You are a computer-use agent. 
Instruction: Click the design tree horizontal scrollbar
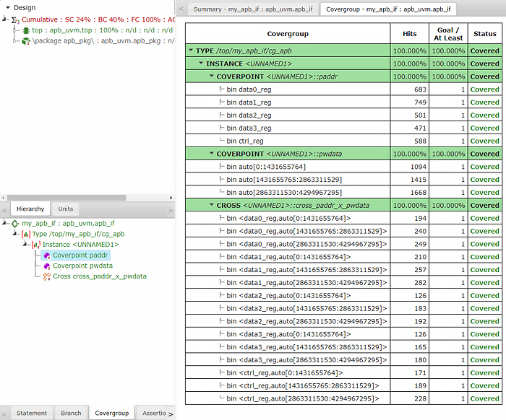tap(67, 198)
